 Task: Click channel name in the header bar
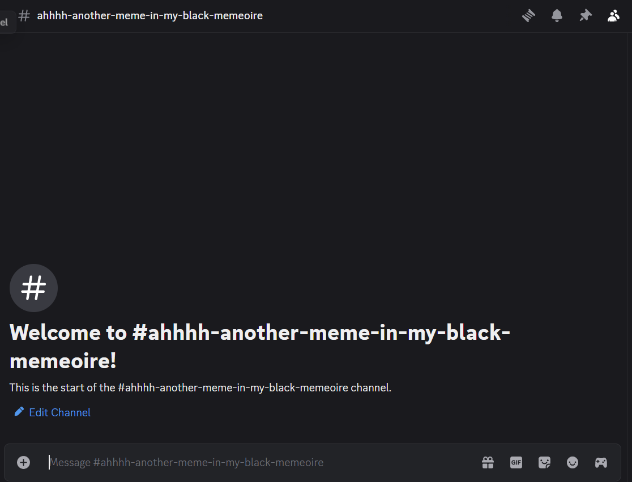pyautogui.click(x=150, y=16)
